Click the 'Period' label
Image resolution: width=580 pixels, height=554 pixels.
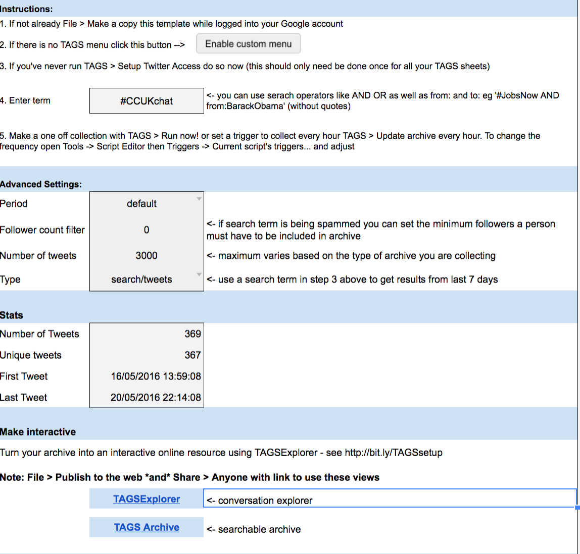click(14, 203)
